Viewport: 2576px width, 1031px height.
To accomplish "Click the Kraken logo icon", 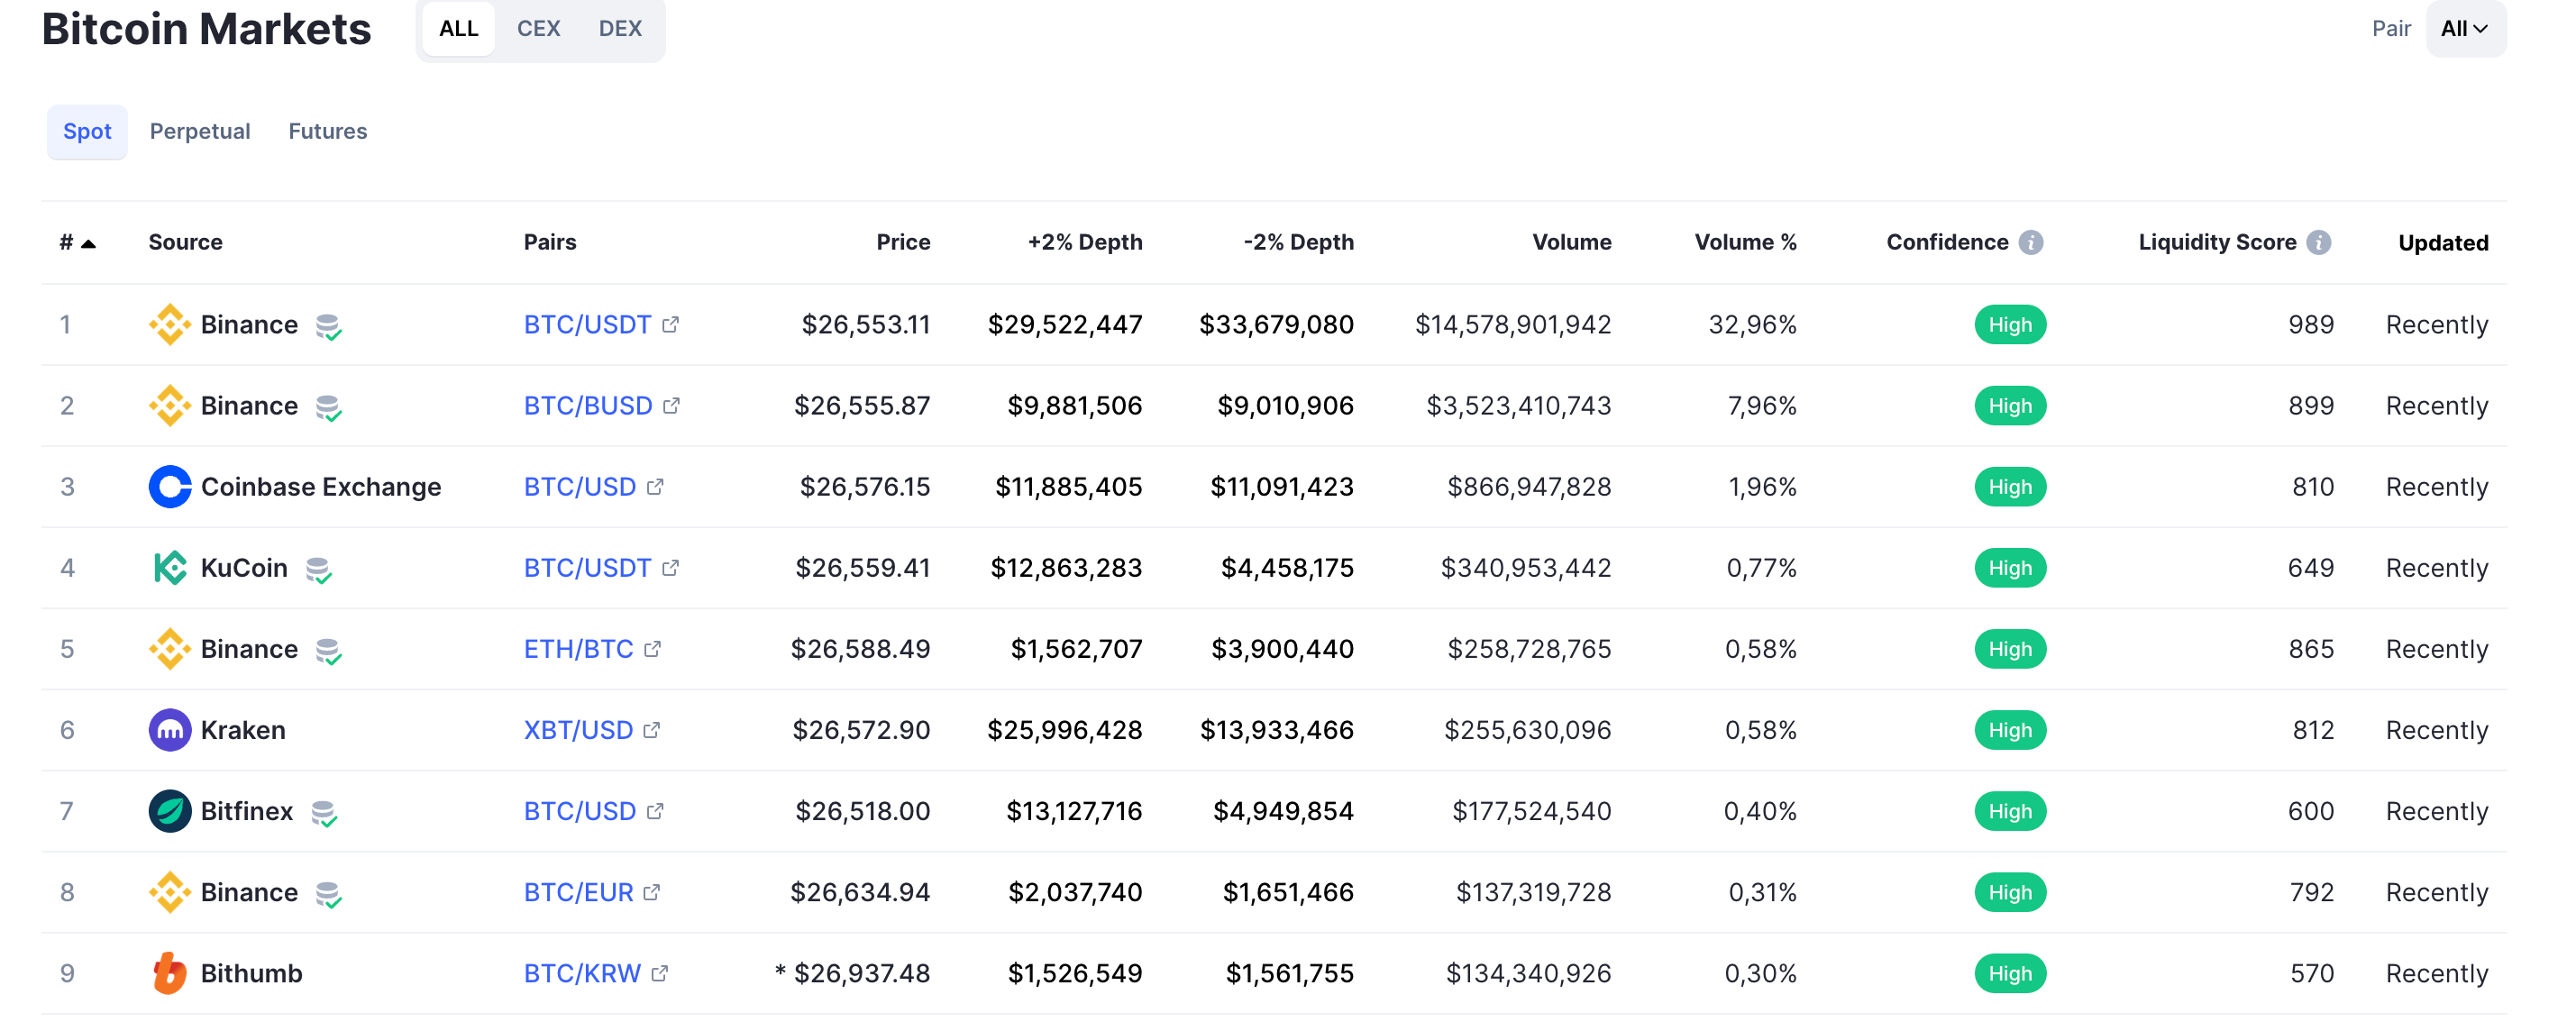I will pyautogui.click(x=170, y=730).
